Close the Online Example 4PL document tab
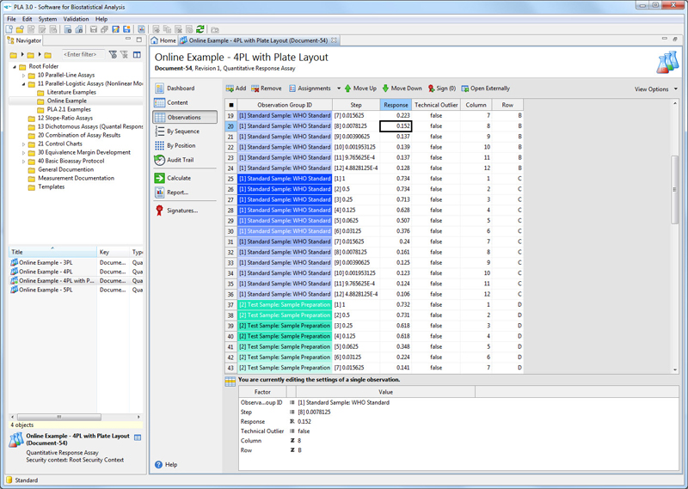 click(x=334, y=40)
